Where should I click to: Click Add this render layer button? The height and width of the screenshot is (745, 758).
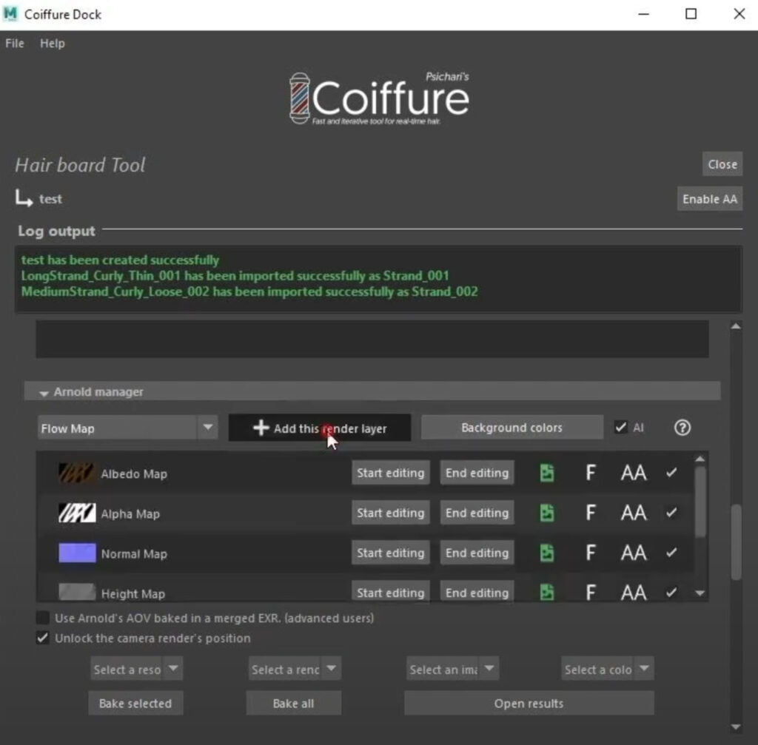coord(320,428)
